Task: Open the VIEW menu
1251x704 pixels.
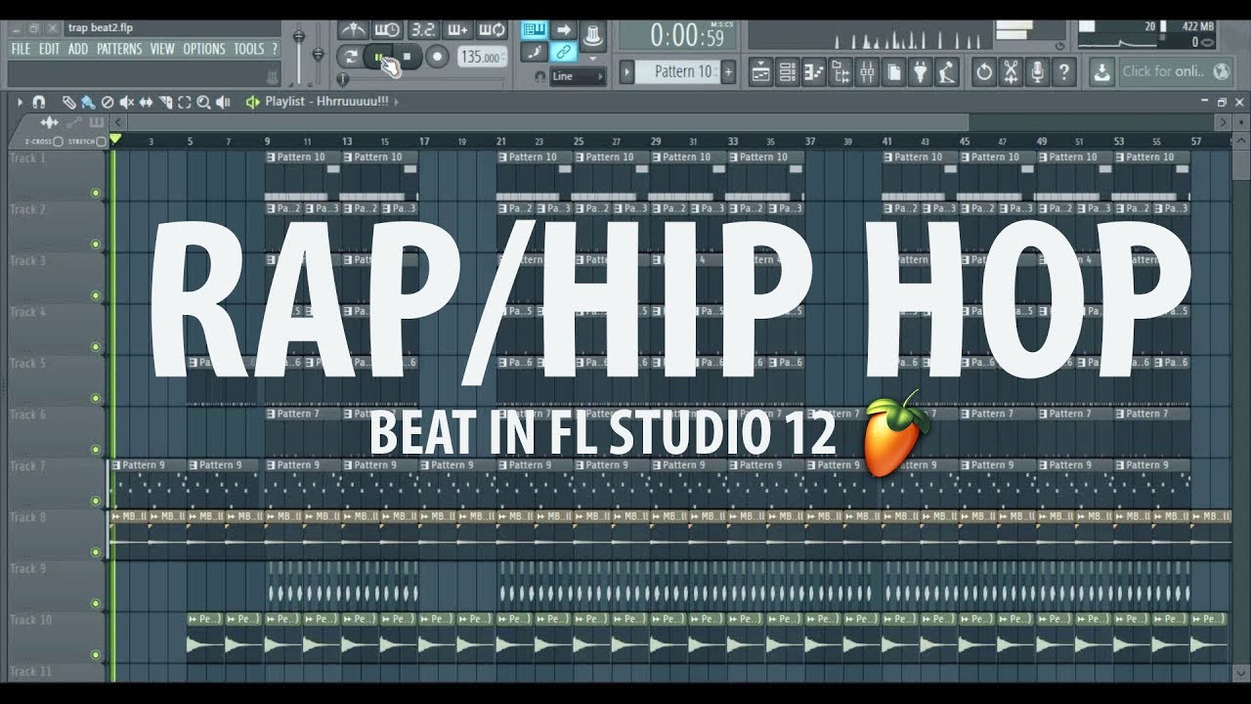Action: (162, 49)
